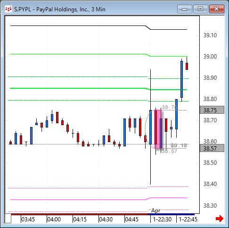Click the gray 38.75 label above the highlight
229x228 pixels.
coord(170,107)
